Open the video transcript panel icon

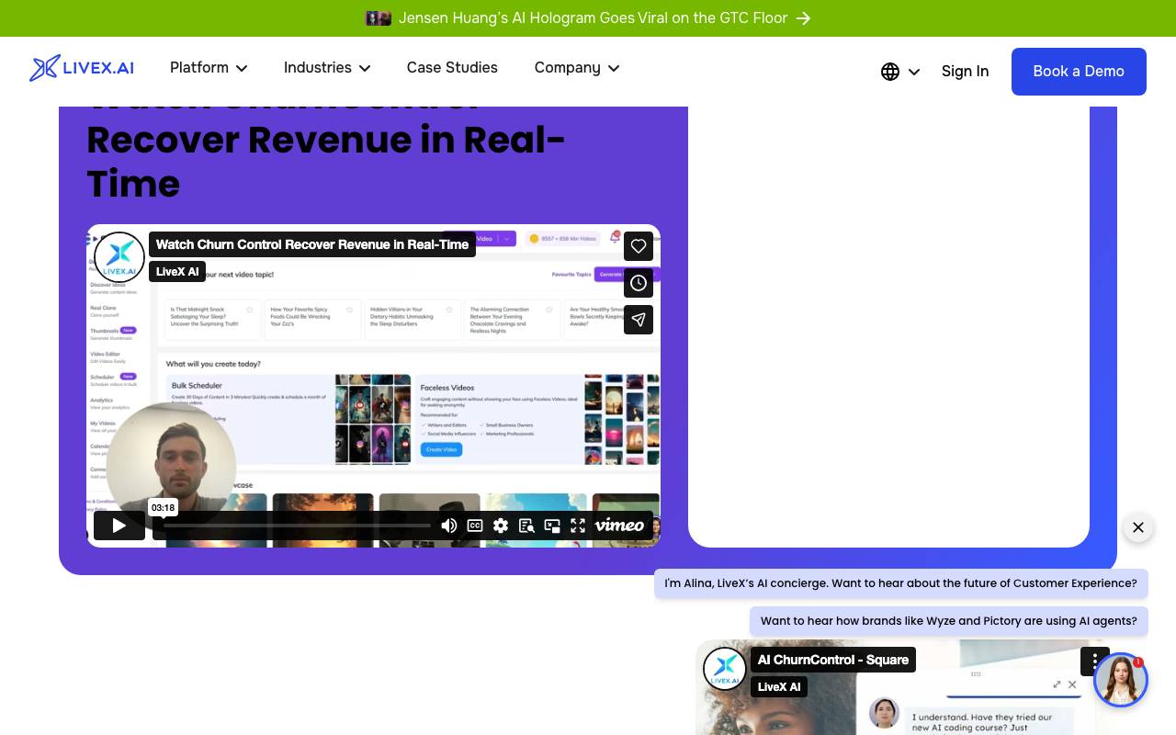point(526,526)
